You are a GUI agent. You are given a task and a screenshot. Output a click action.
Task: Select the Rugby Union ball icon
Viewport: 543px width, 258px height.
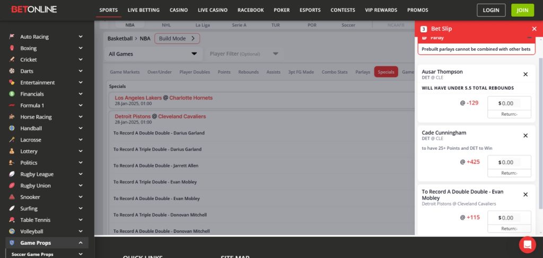click(x=12, y=185)
